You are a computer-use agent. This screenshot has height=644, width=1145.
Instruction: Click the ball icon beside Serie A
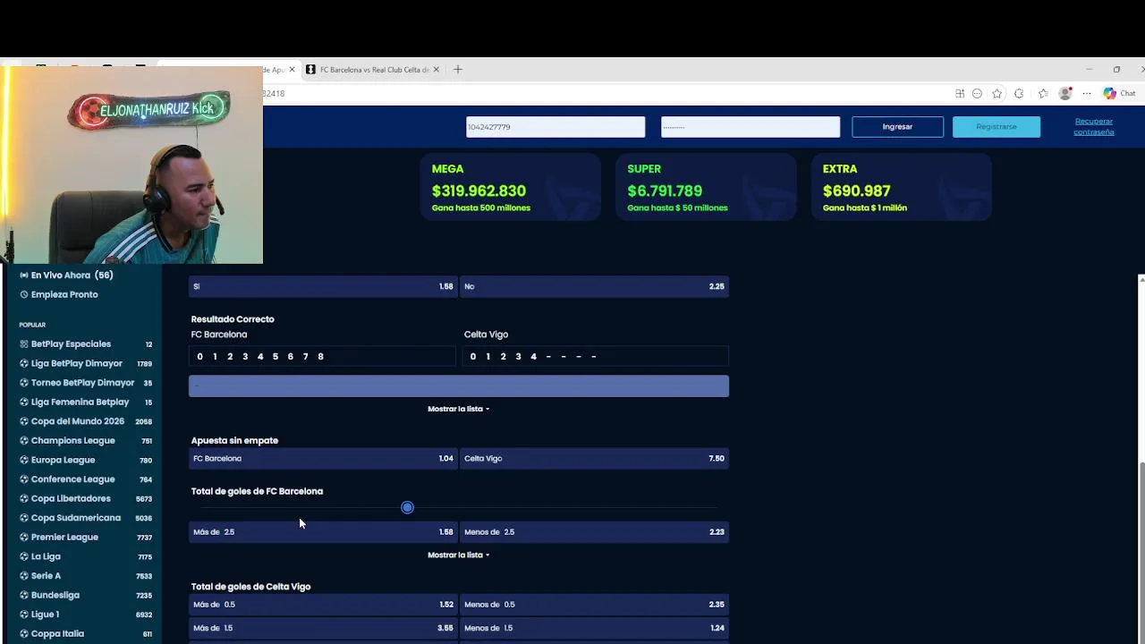24,576
